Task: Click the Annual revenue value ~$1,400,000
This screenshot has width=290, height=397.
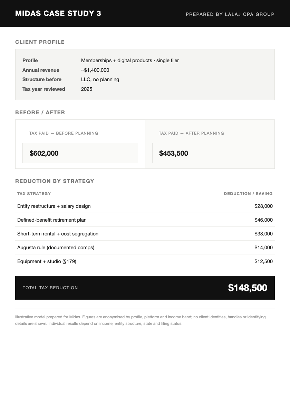Action: (x=95, y=70)
